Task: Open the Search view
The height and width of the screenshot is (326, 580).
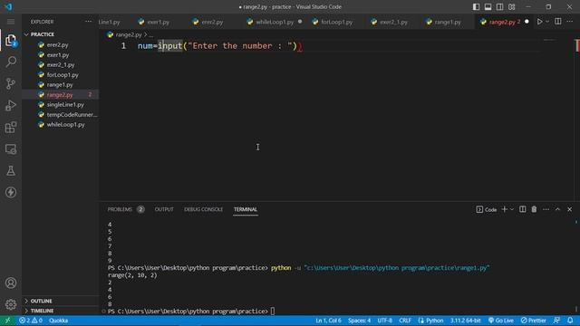Action: [x=11, y=62]
